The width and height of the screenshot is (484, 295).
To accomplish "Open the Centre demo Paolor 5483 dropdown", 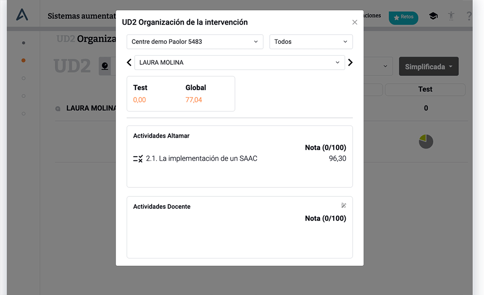I will pyautogui.click(x=195, y=42).
